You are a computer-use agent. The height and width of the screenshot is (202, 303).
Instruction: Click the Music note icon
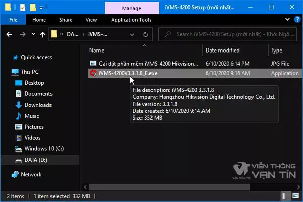(x=19, y=116)
